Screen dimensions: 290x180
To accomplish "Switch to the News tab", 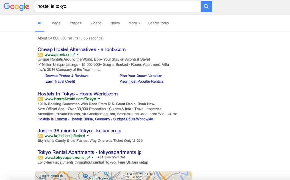I will click(x=115, y=23).
